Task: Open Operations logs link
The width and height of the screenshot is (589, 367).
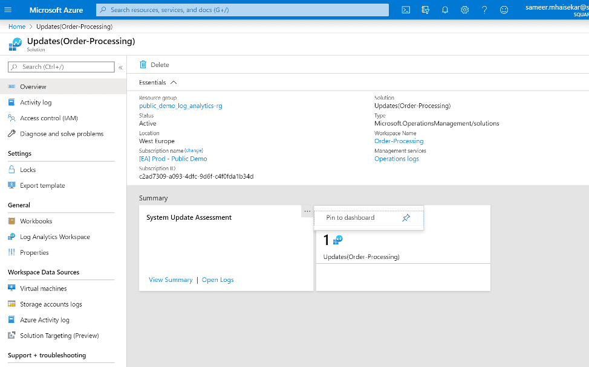Action: pyautogui.click(x=397, y=159)
